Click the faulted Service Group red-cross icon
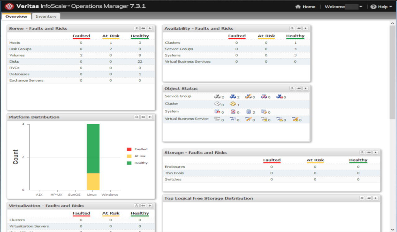 point(264,96)
